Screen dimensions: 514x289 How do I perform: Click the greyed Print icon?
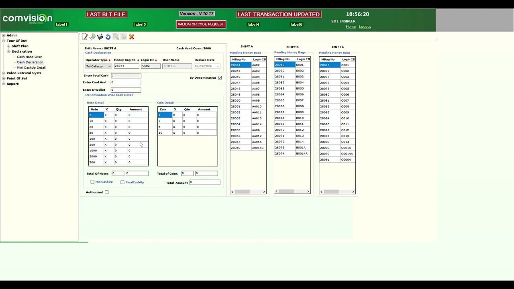tap(124, 37)
